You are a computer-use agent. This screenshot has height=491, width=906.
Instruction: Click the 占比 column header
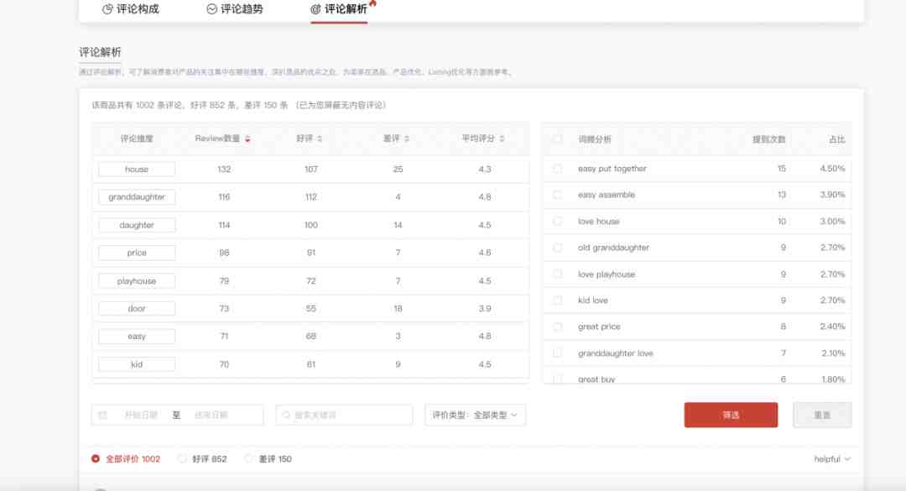tap(836, 139)
